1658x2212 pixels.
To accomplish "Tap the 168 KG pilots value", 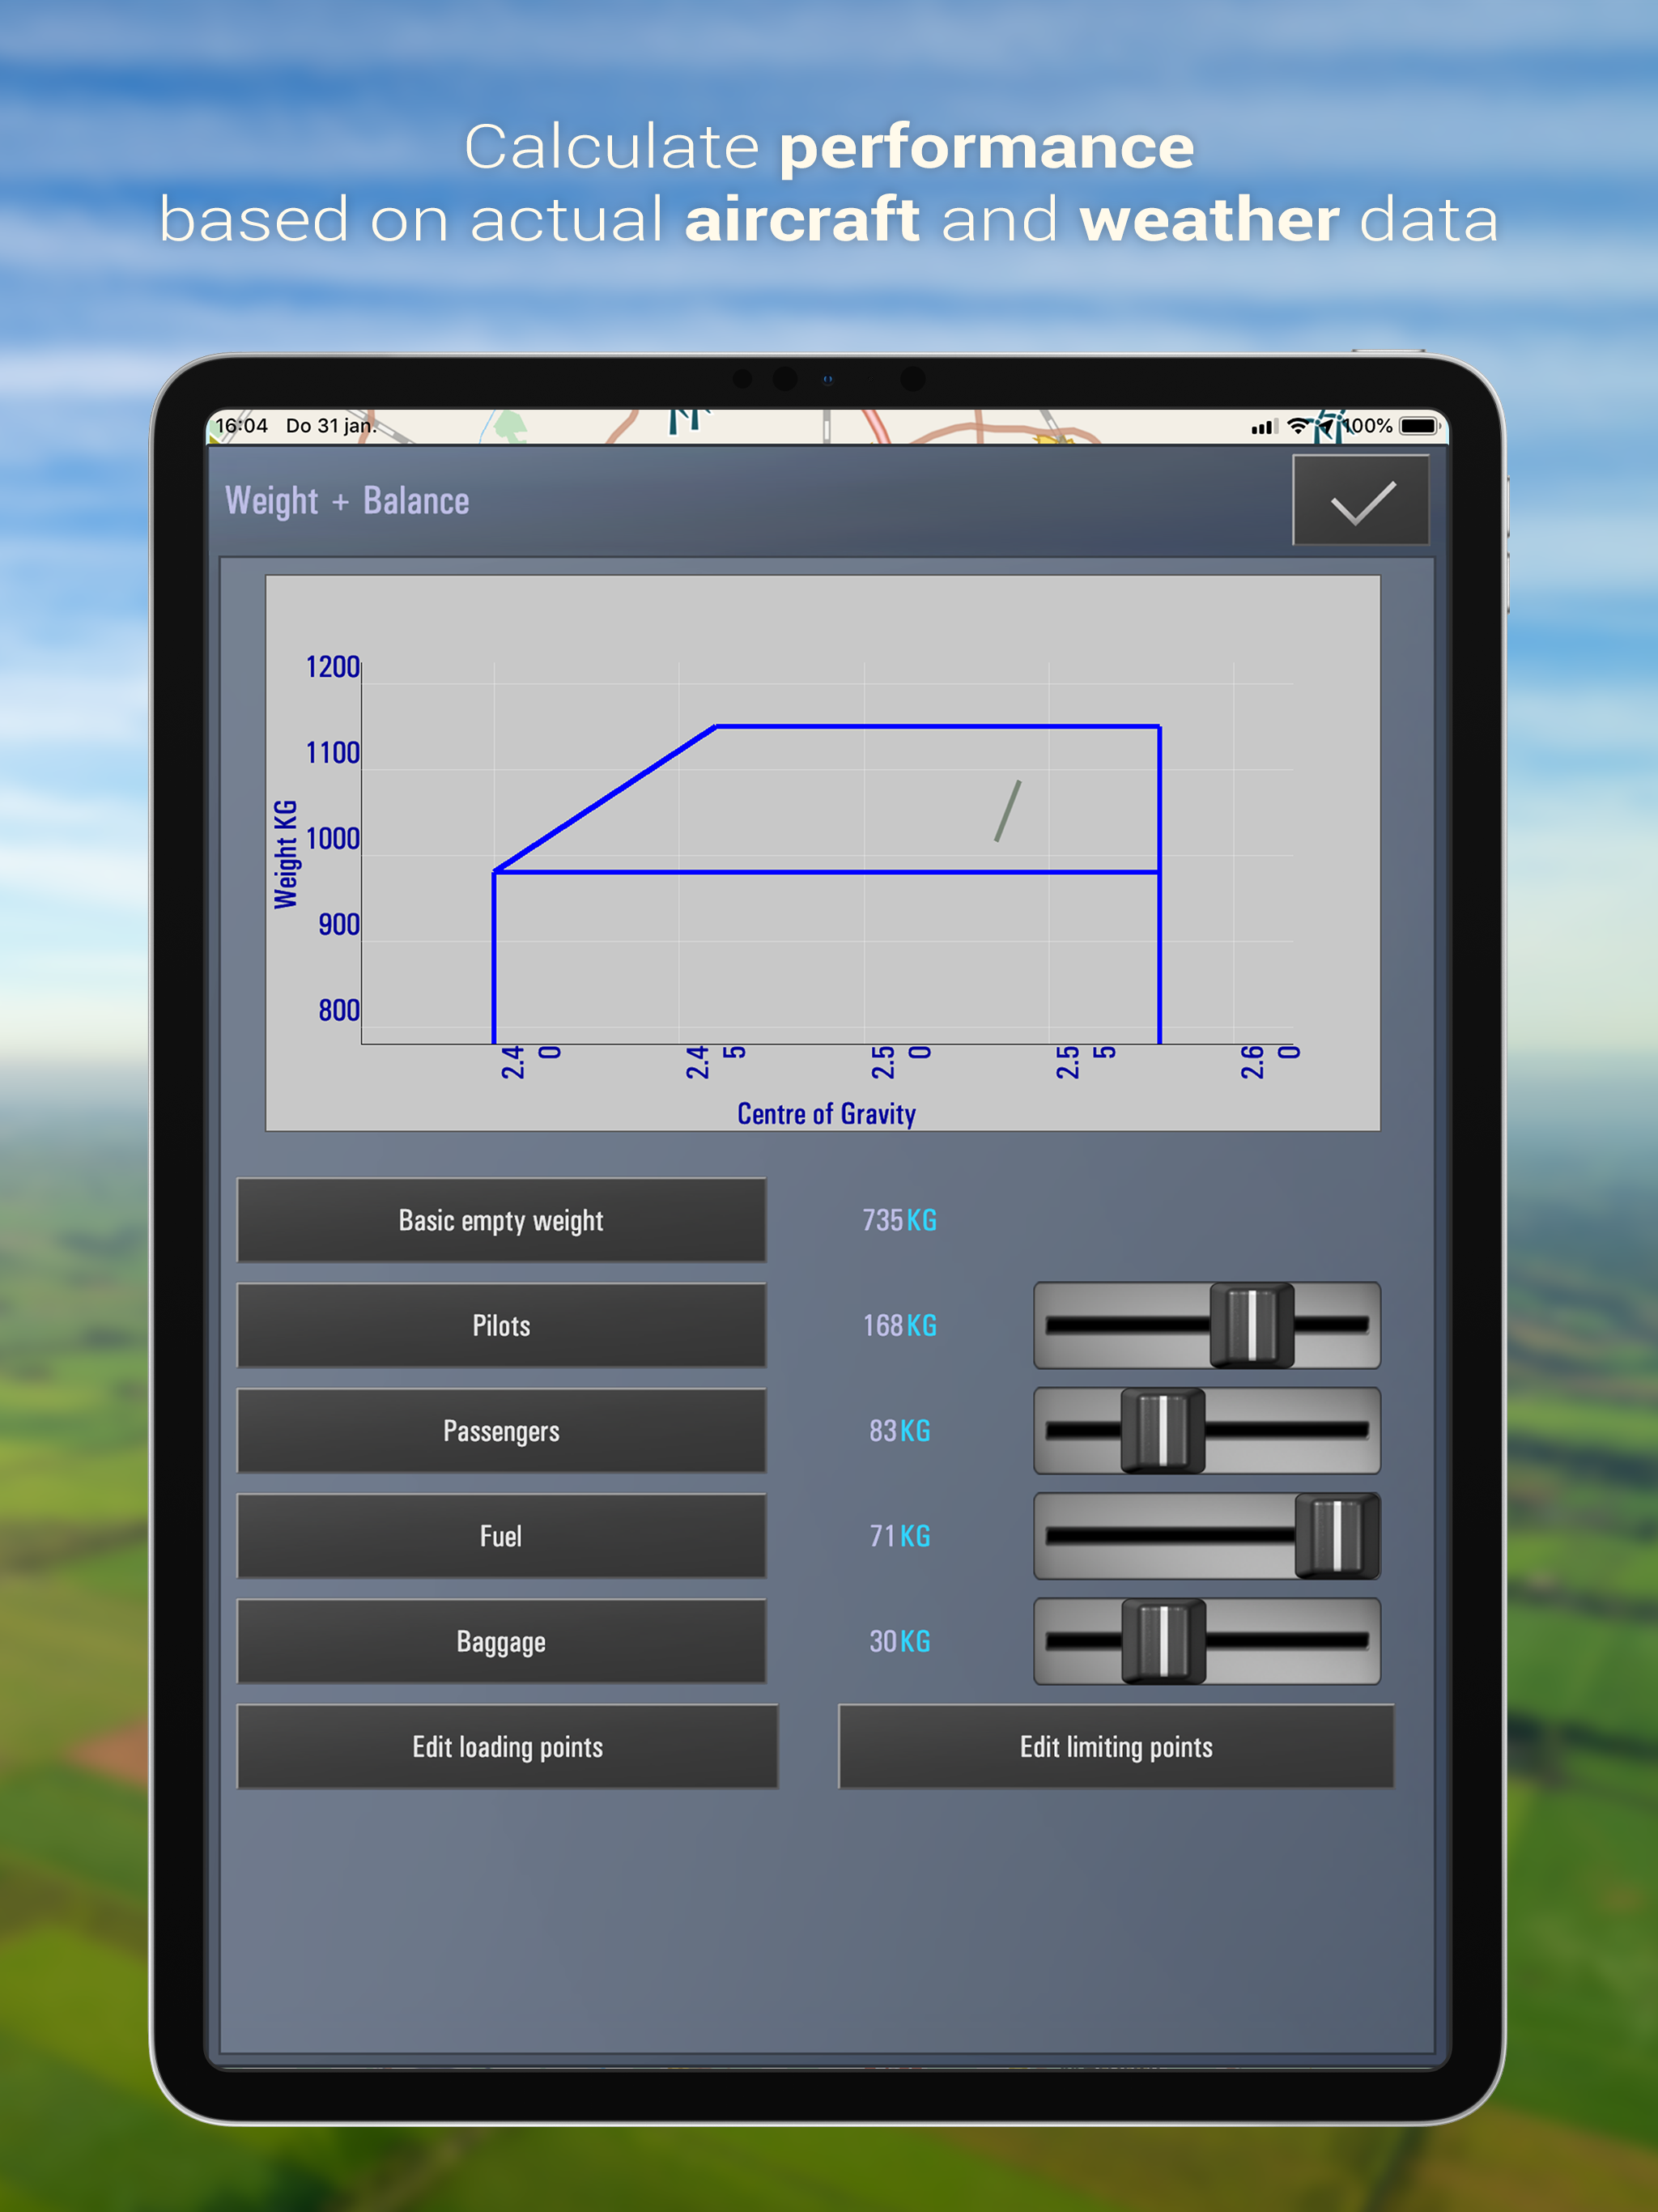I will pos(899,1325).
